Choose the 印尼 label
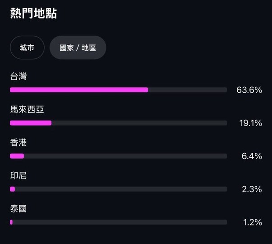 coord(18,175)
